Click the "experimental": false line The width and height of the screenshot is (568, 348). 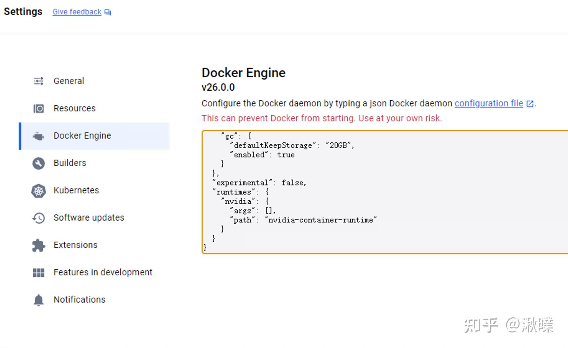tap(259, 183)
